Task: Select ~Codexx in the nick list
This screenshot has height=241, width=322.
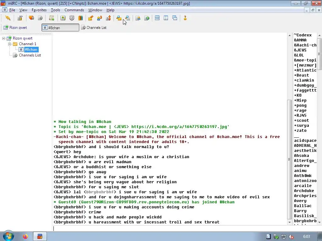Action: pos(303,35)
